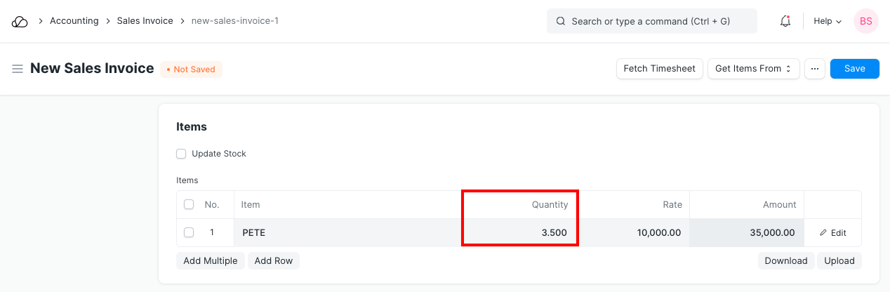Click the Fetch Timesheet button
The height and width of the screenshot is (292, 890).
coord(659,69)
